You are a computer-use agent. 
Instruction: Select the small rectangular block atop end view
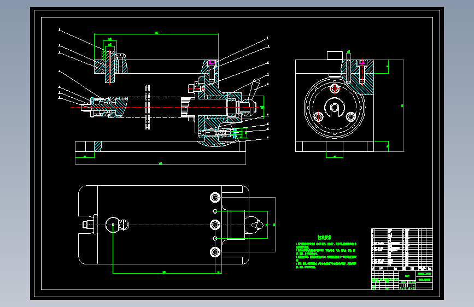(x=335, y=55)
